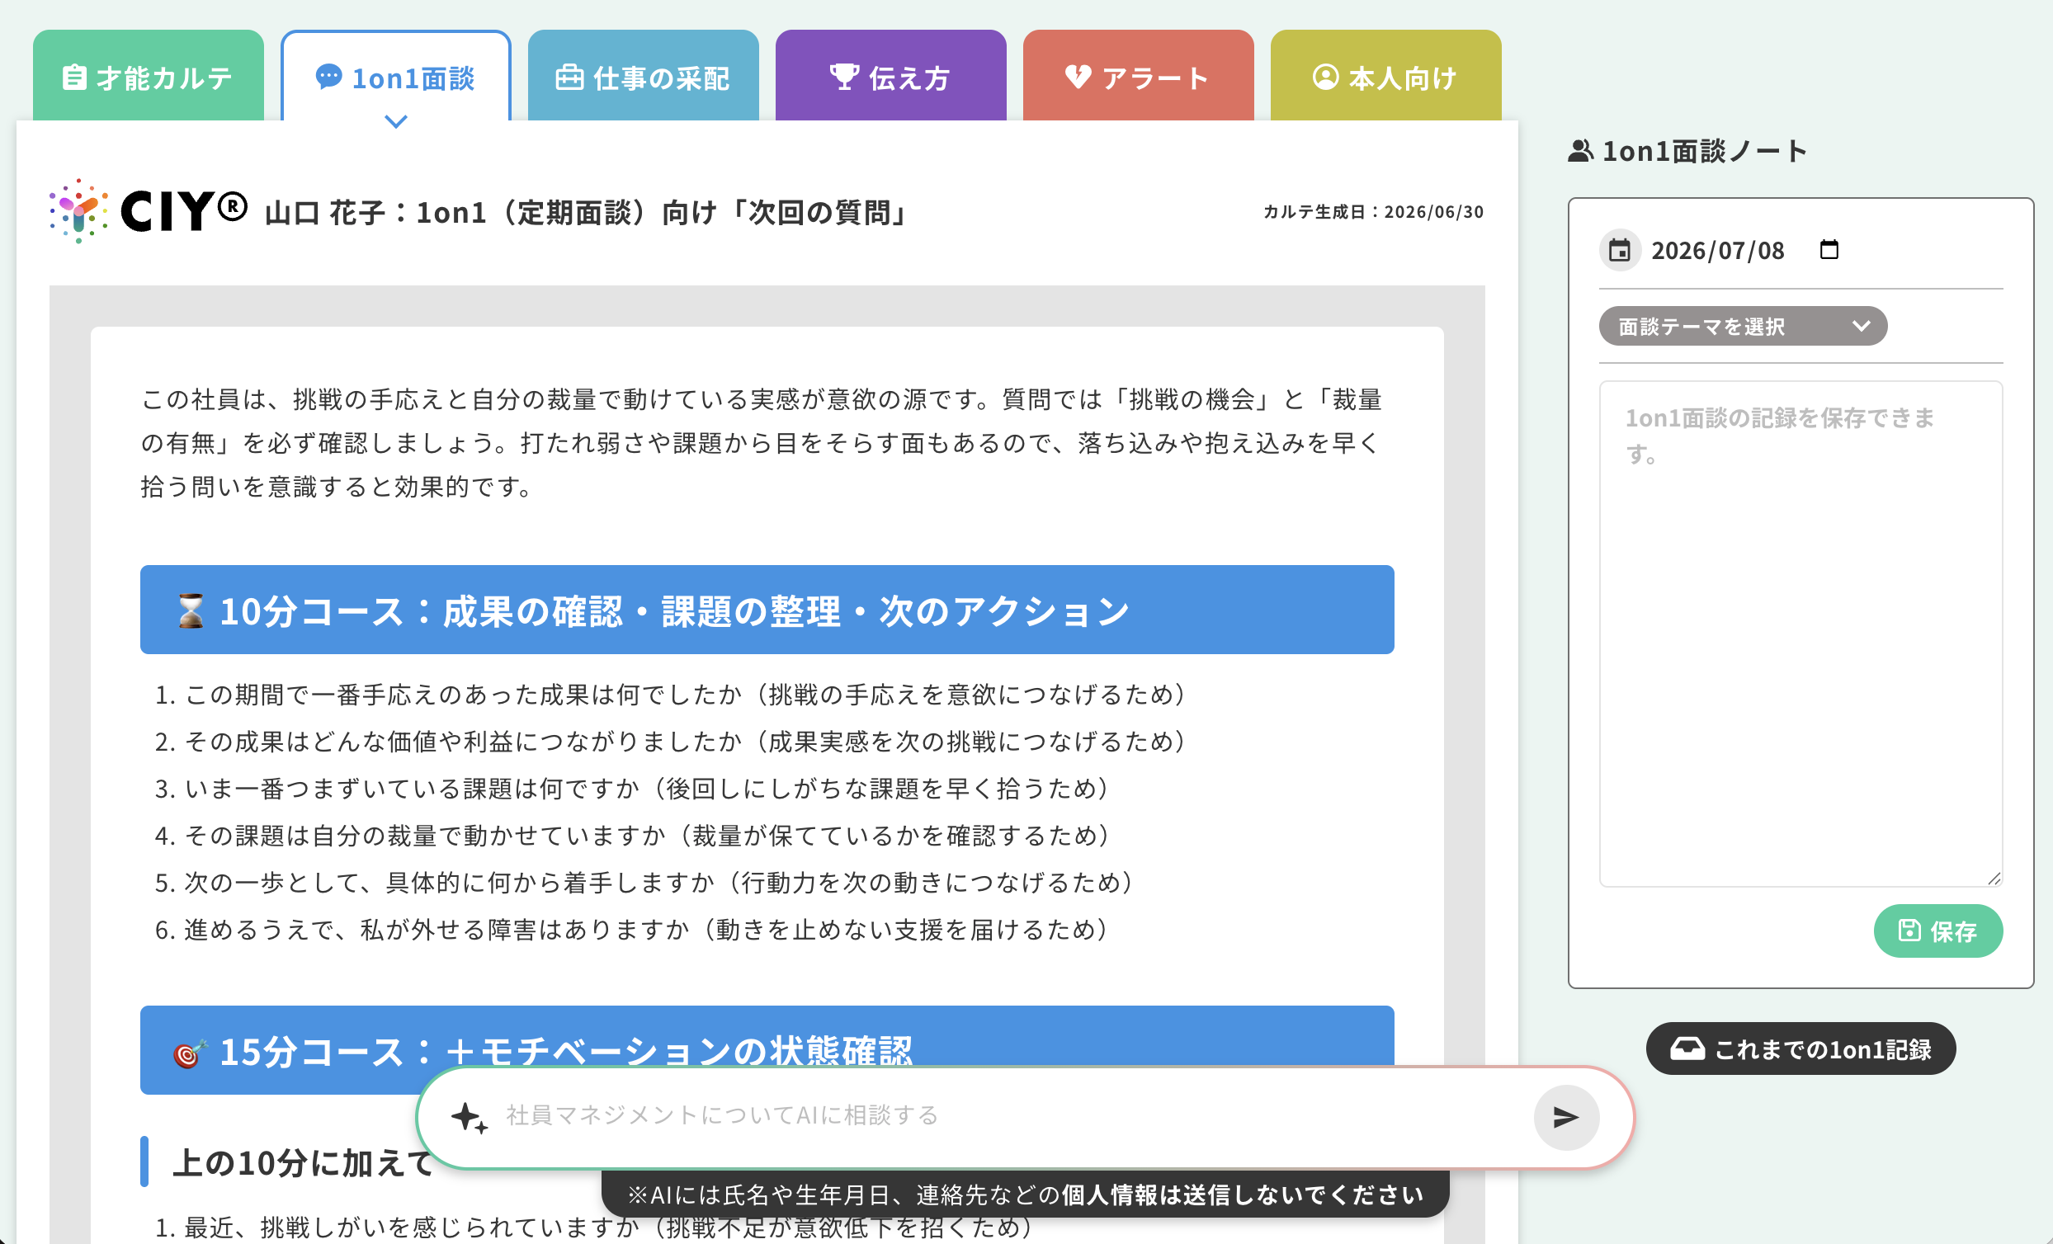Click the AI sparkle icon in chat bar

pyautogui.click(x=469, y=1116)
